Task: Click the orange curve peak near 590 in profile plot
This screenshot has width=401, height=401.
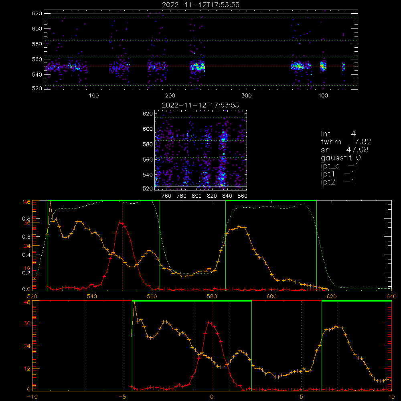Action: point(239,227)
